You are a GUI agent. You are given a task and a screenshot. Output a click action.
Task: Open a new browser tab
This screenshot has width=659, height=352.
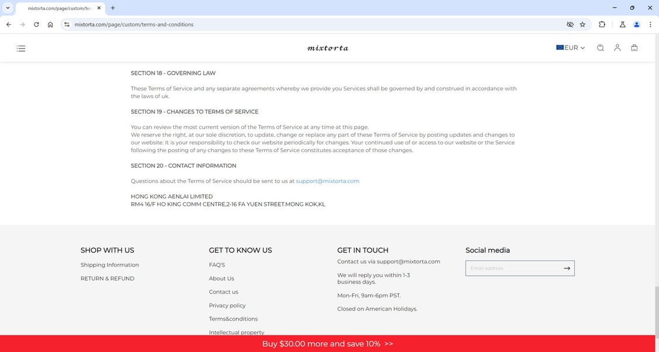[x=112, y=8]
